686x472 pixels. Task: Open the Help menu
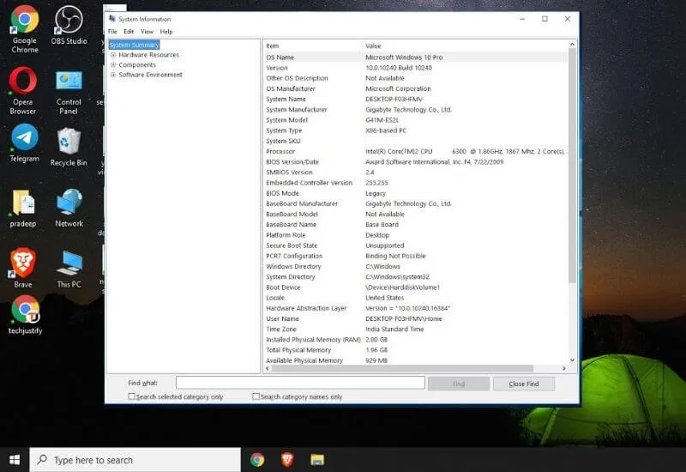tap(166, 32)
